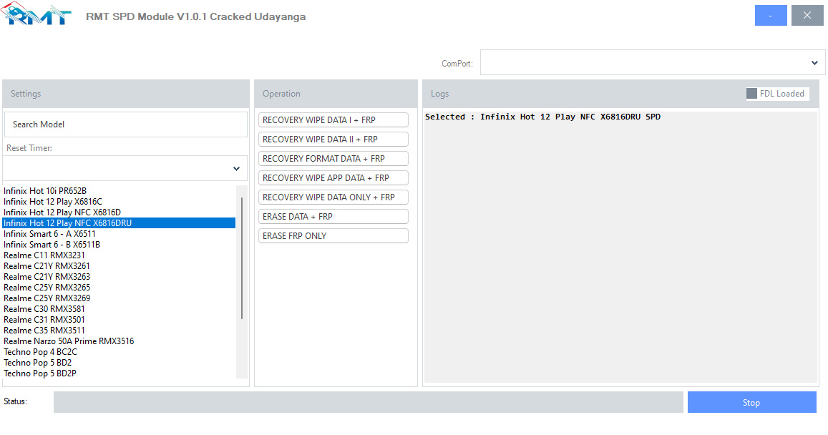Screen dimensions: 828x435
Task: Choose Infinix Smart 6 - B X6511B
Action: [x=119, y=245]
